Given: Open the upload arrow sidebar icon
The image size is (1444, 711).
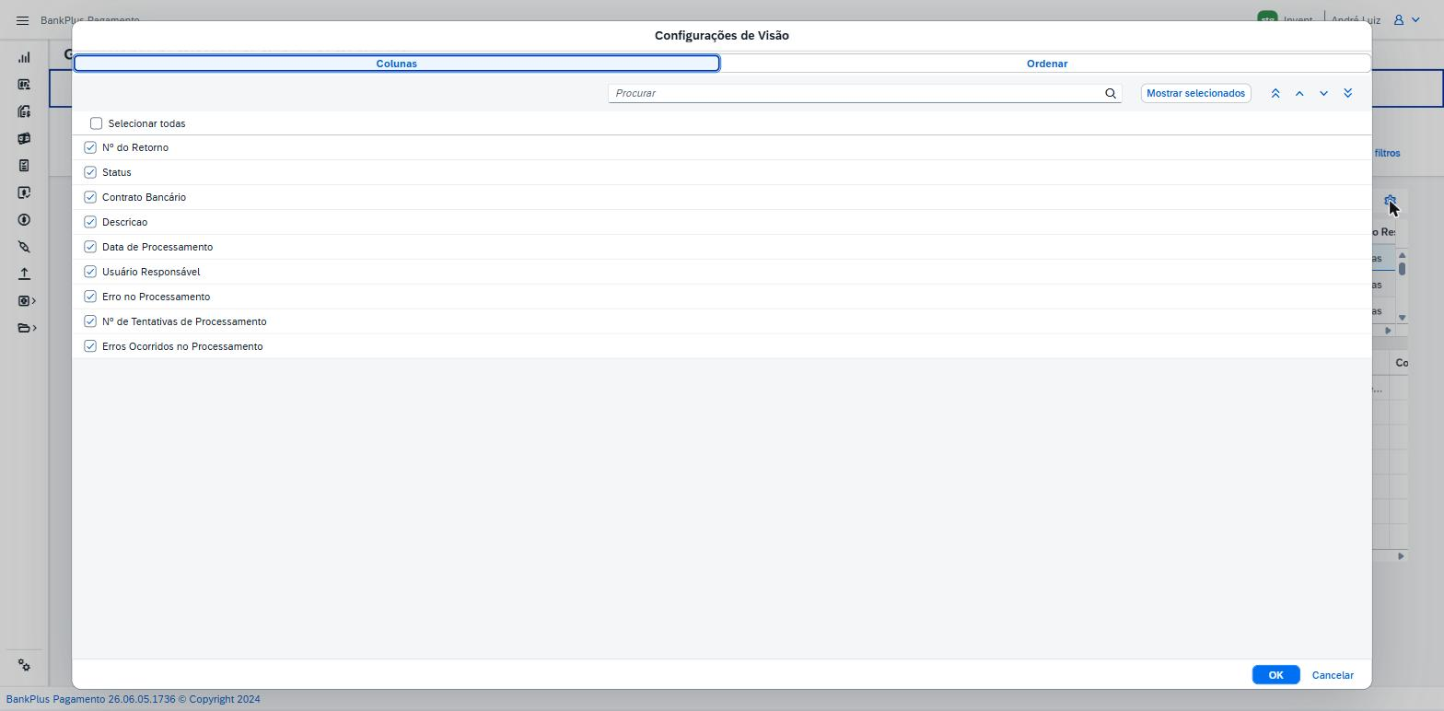Looking at the screenshot, I should click(24, 274).
